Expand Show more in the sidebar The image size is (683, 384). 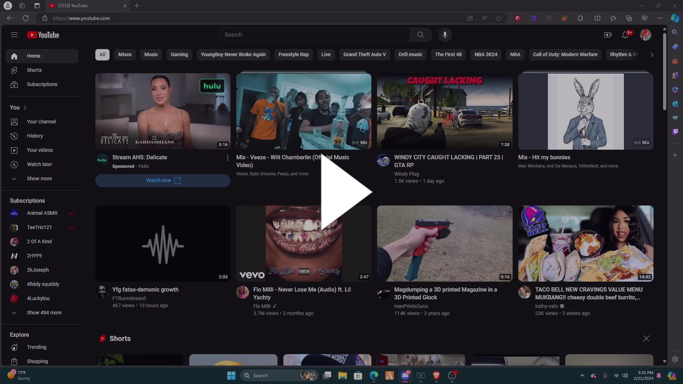click(39, 178)
